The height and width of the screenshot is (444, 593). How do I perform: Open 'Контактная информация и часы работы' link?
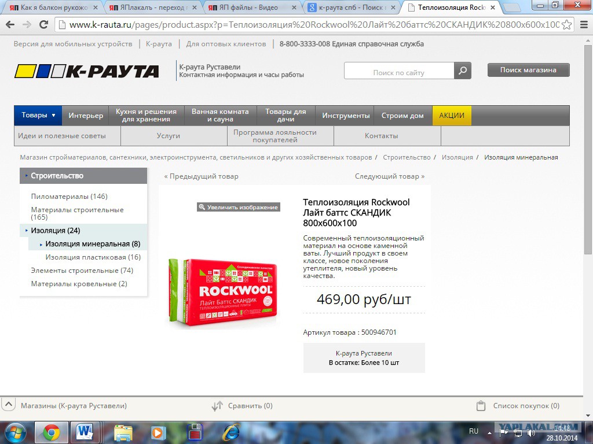point(241,75)
